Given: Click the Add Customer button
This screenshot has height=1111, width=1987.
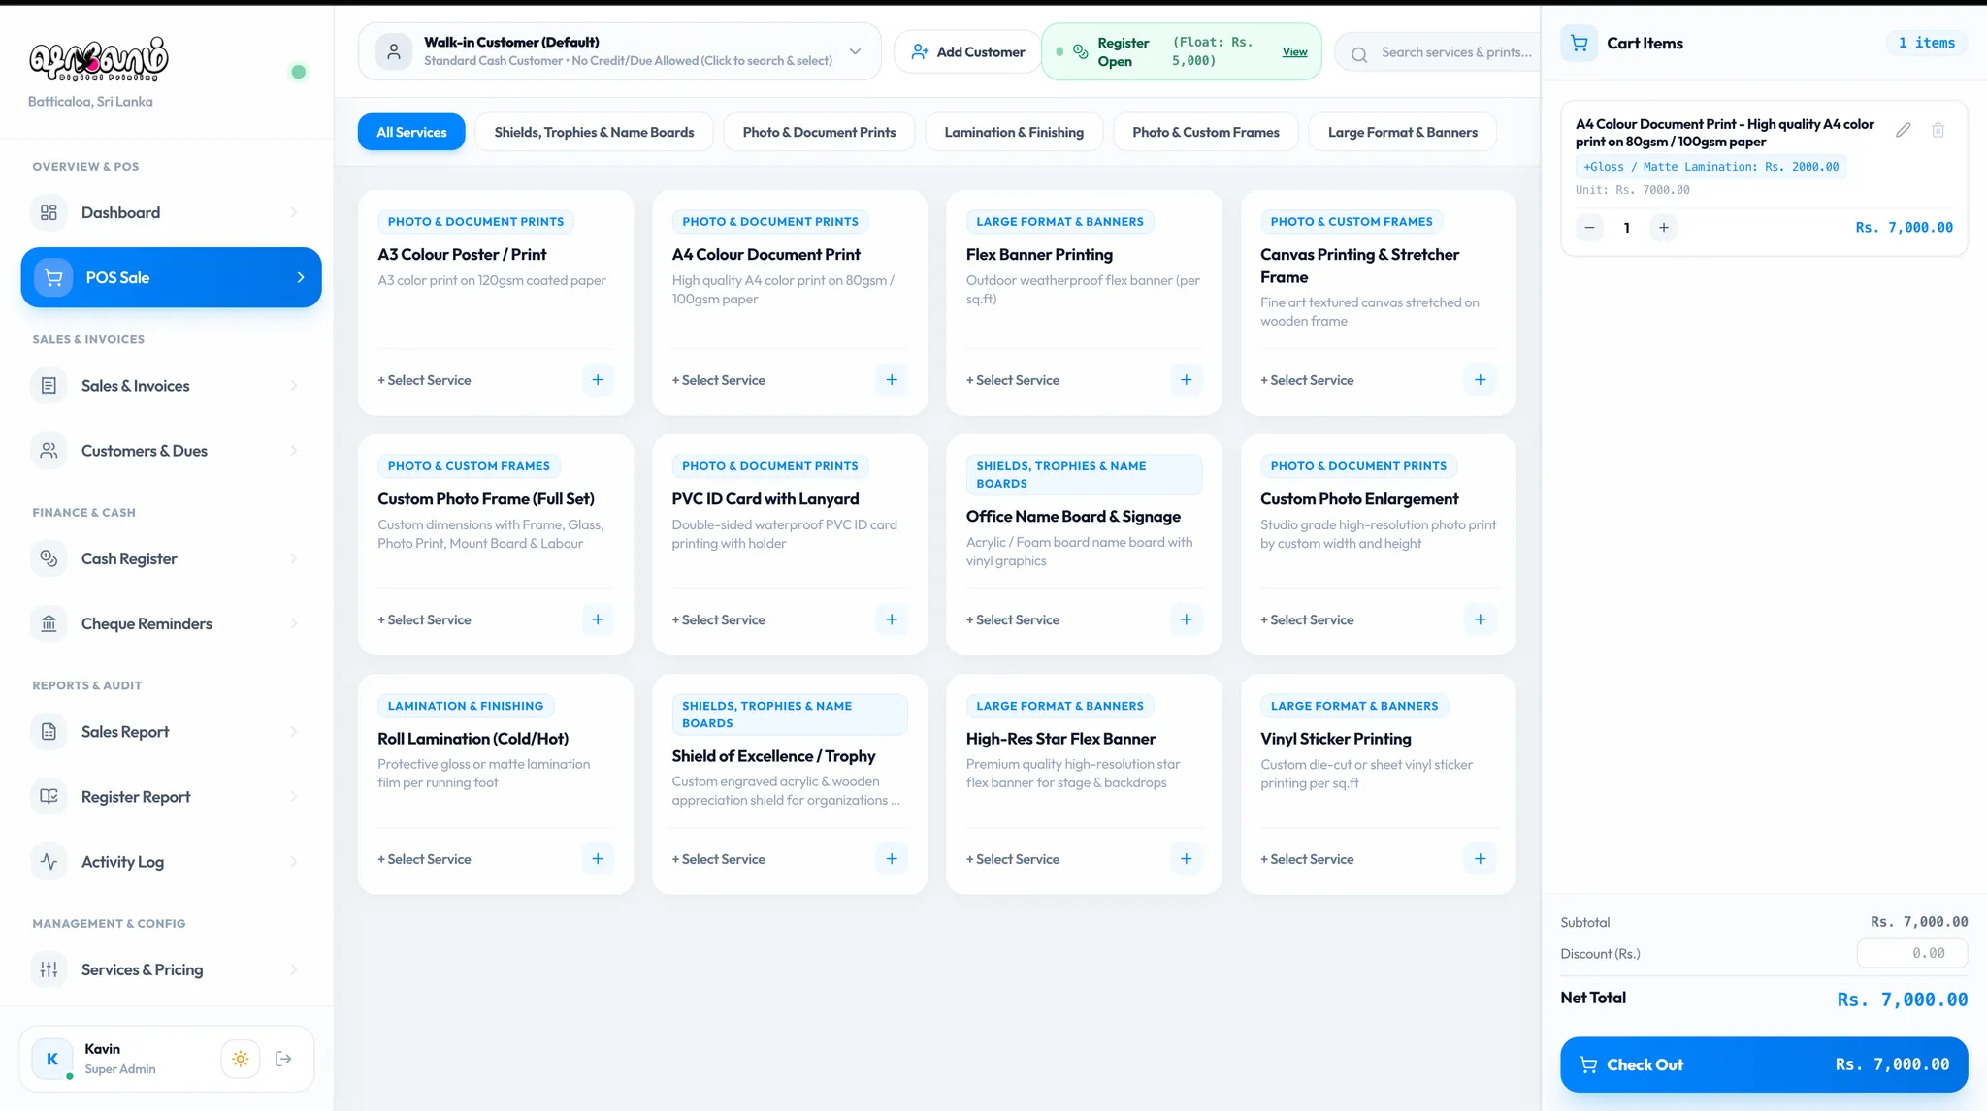Looking at the screenshot, I should coord(967,51).
